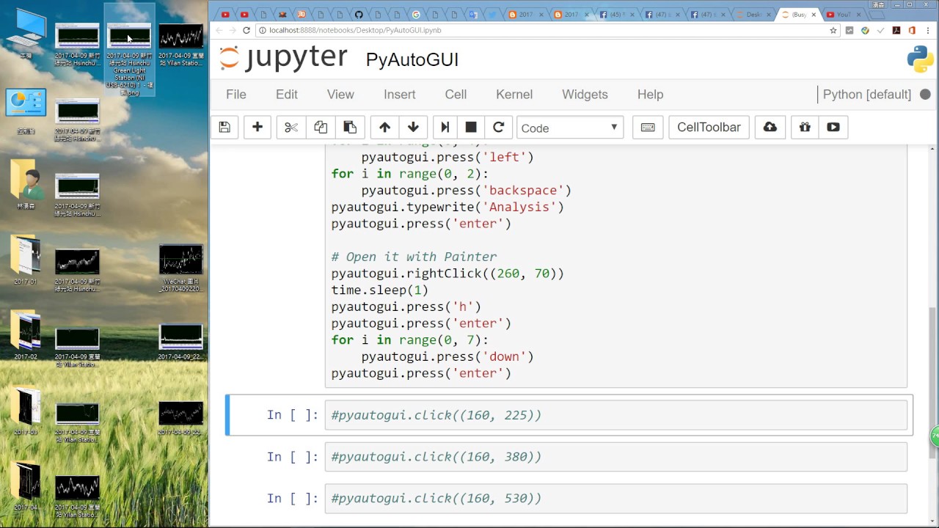Viewport: 939px width, 528px height.
Task: Select the 林湧森 user folder on desktop
Action: (26, 183)
